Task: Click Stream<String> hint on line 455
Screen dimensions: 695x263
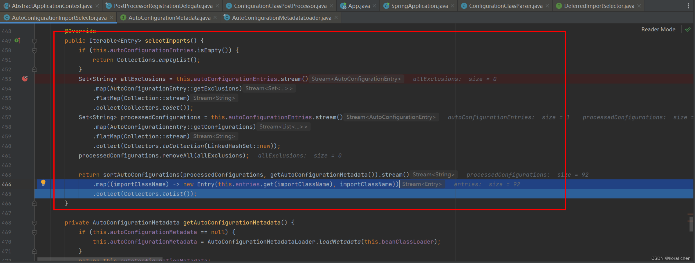Action: [214, 98]
